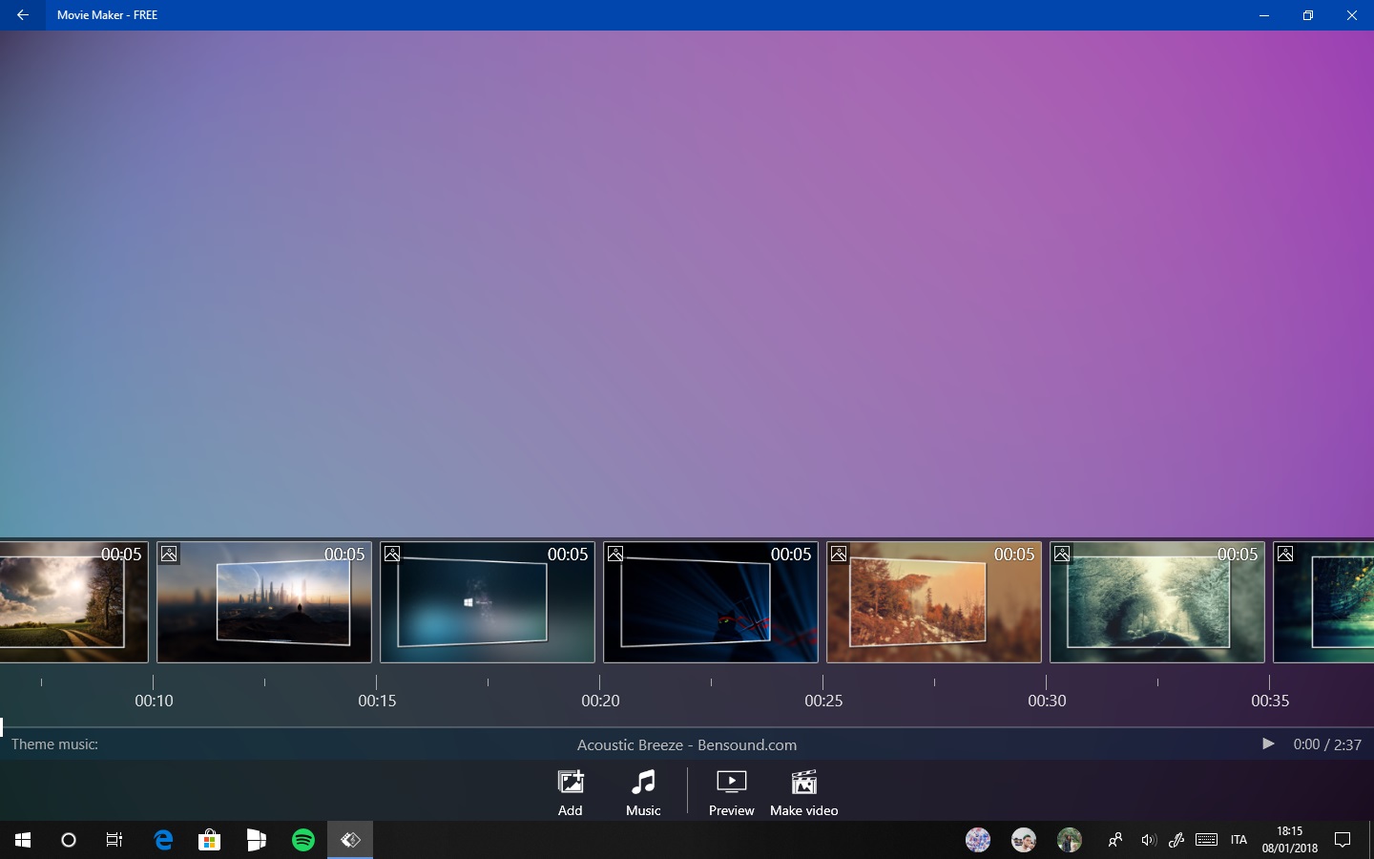The width and height of the screenshot is (1374, 859).
Task: Click the Add media icon
Action: point(571,782)
